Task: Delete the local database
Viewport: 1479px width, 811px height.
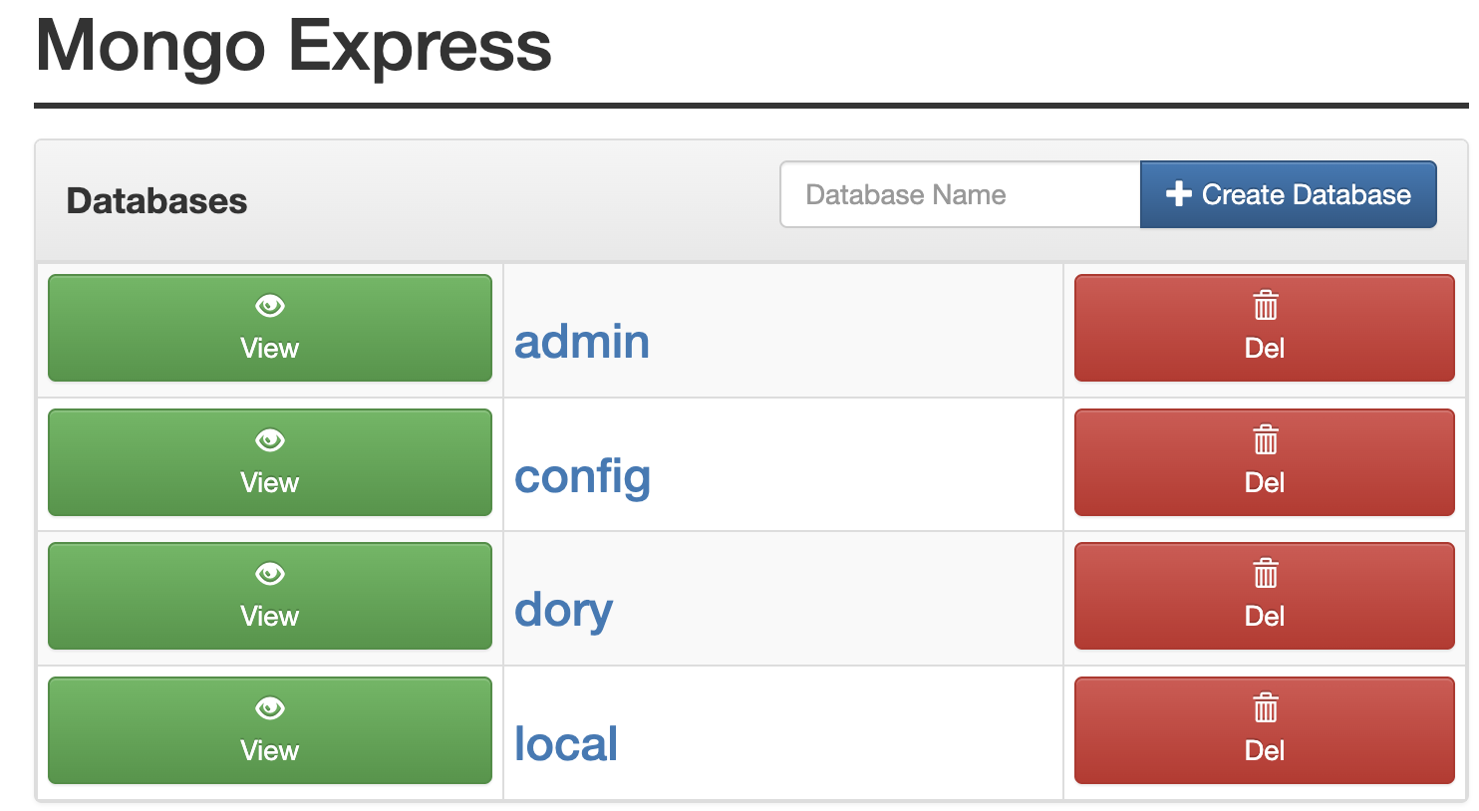Action: point(1264,730)
